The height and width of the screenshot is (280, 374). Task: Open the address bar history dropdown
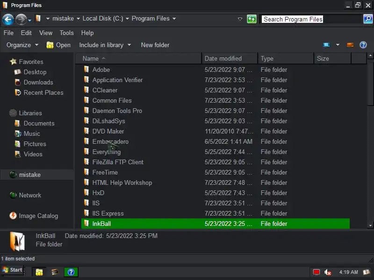(x=240, y=19)
